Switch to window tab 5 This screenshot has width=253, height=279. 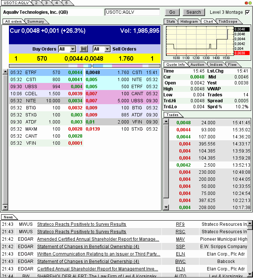coord(66,3)
